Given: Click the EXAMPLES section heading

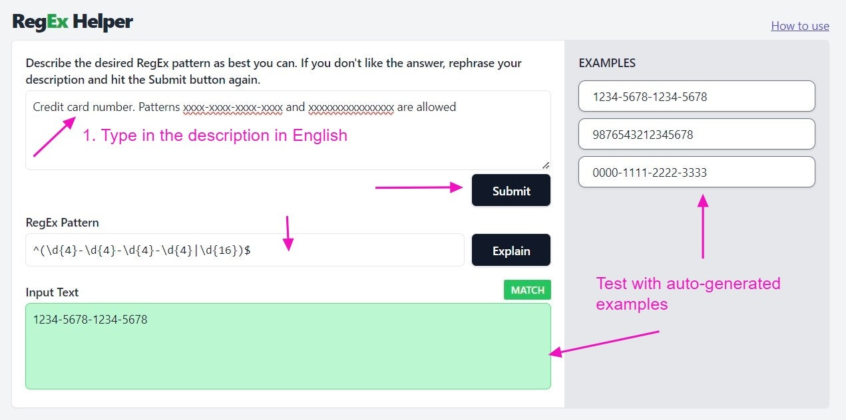Looking at the screenshot, I should (x=606, y=62).
